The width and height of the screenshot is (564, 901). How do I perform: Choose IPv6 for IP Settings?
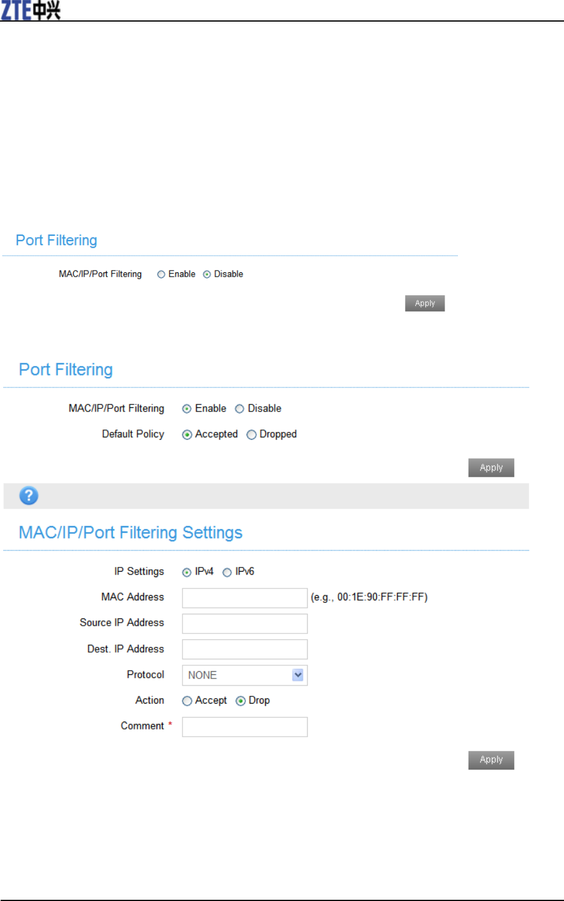point(227,572)
